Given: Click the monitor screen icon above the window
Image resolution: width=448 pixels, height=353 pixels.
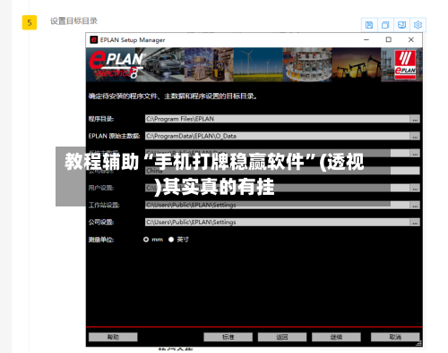Looking at the screenshot, I should (x=401, y=25).
